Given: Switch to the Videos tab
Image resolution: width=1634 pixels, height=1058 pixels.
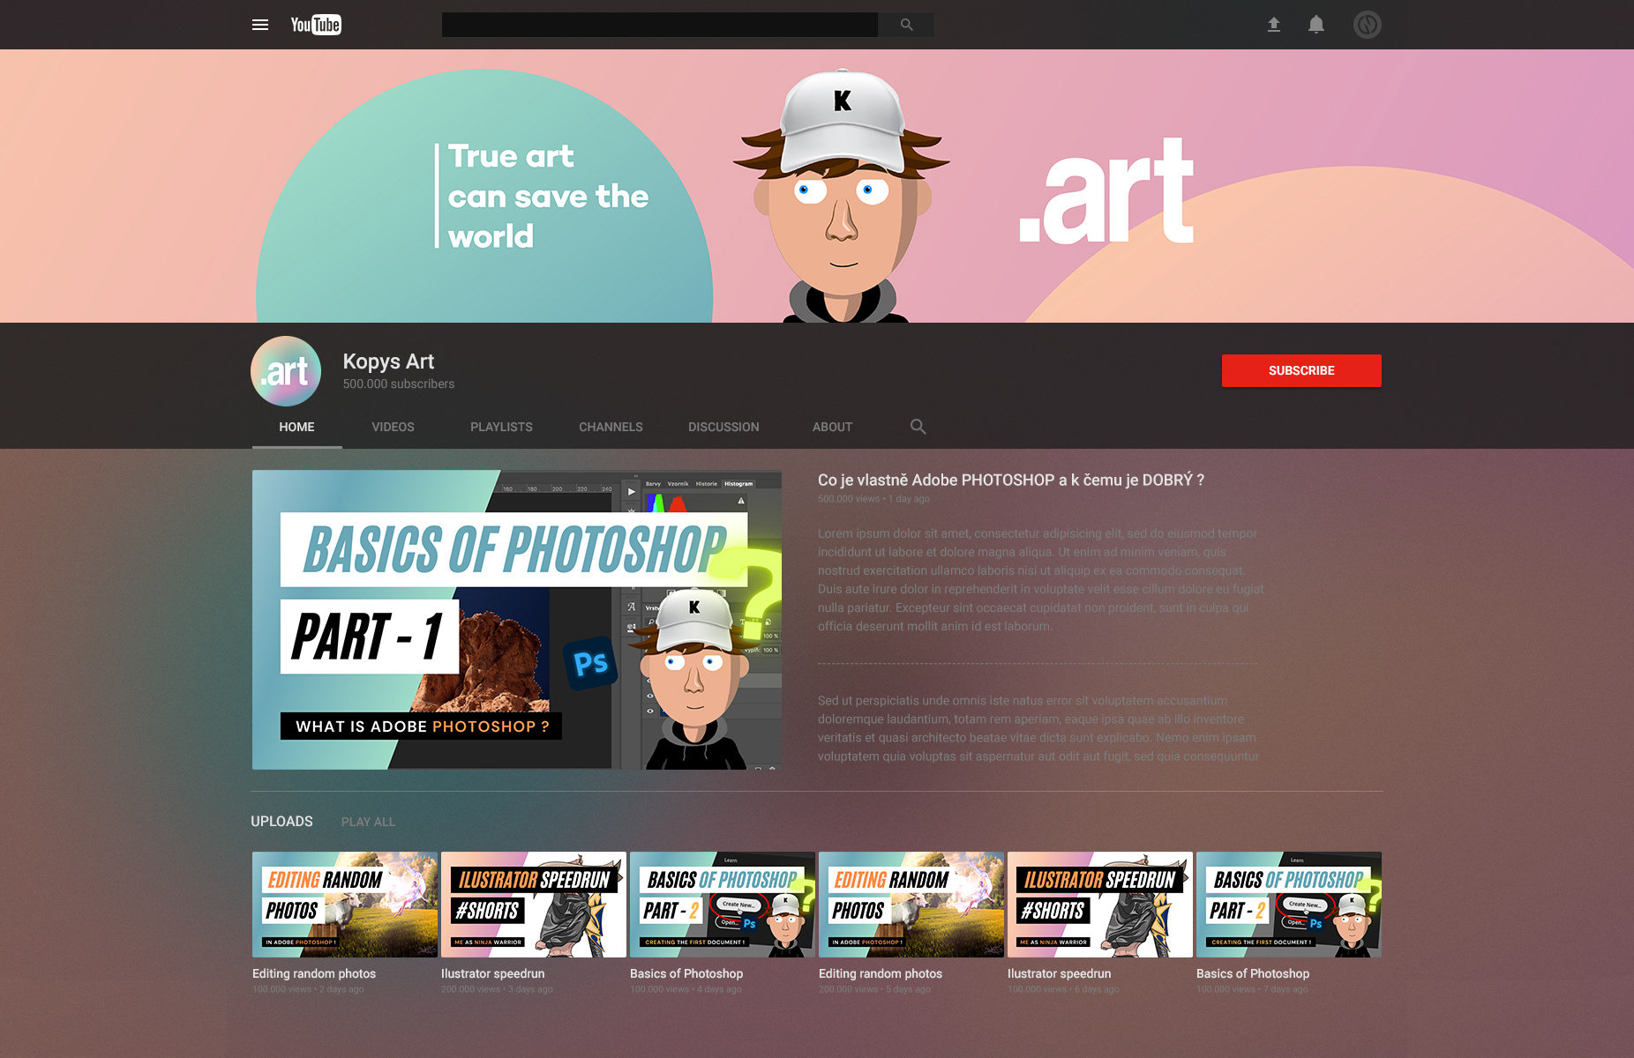Looking at the screenshot, I should [393, 427].
